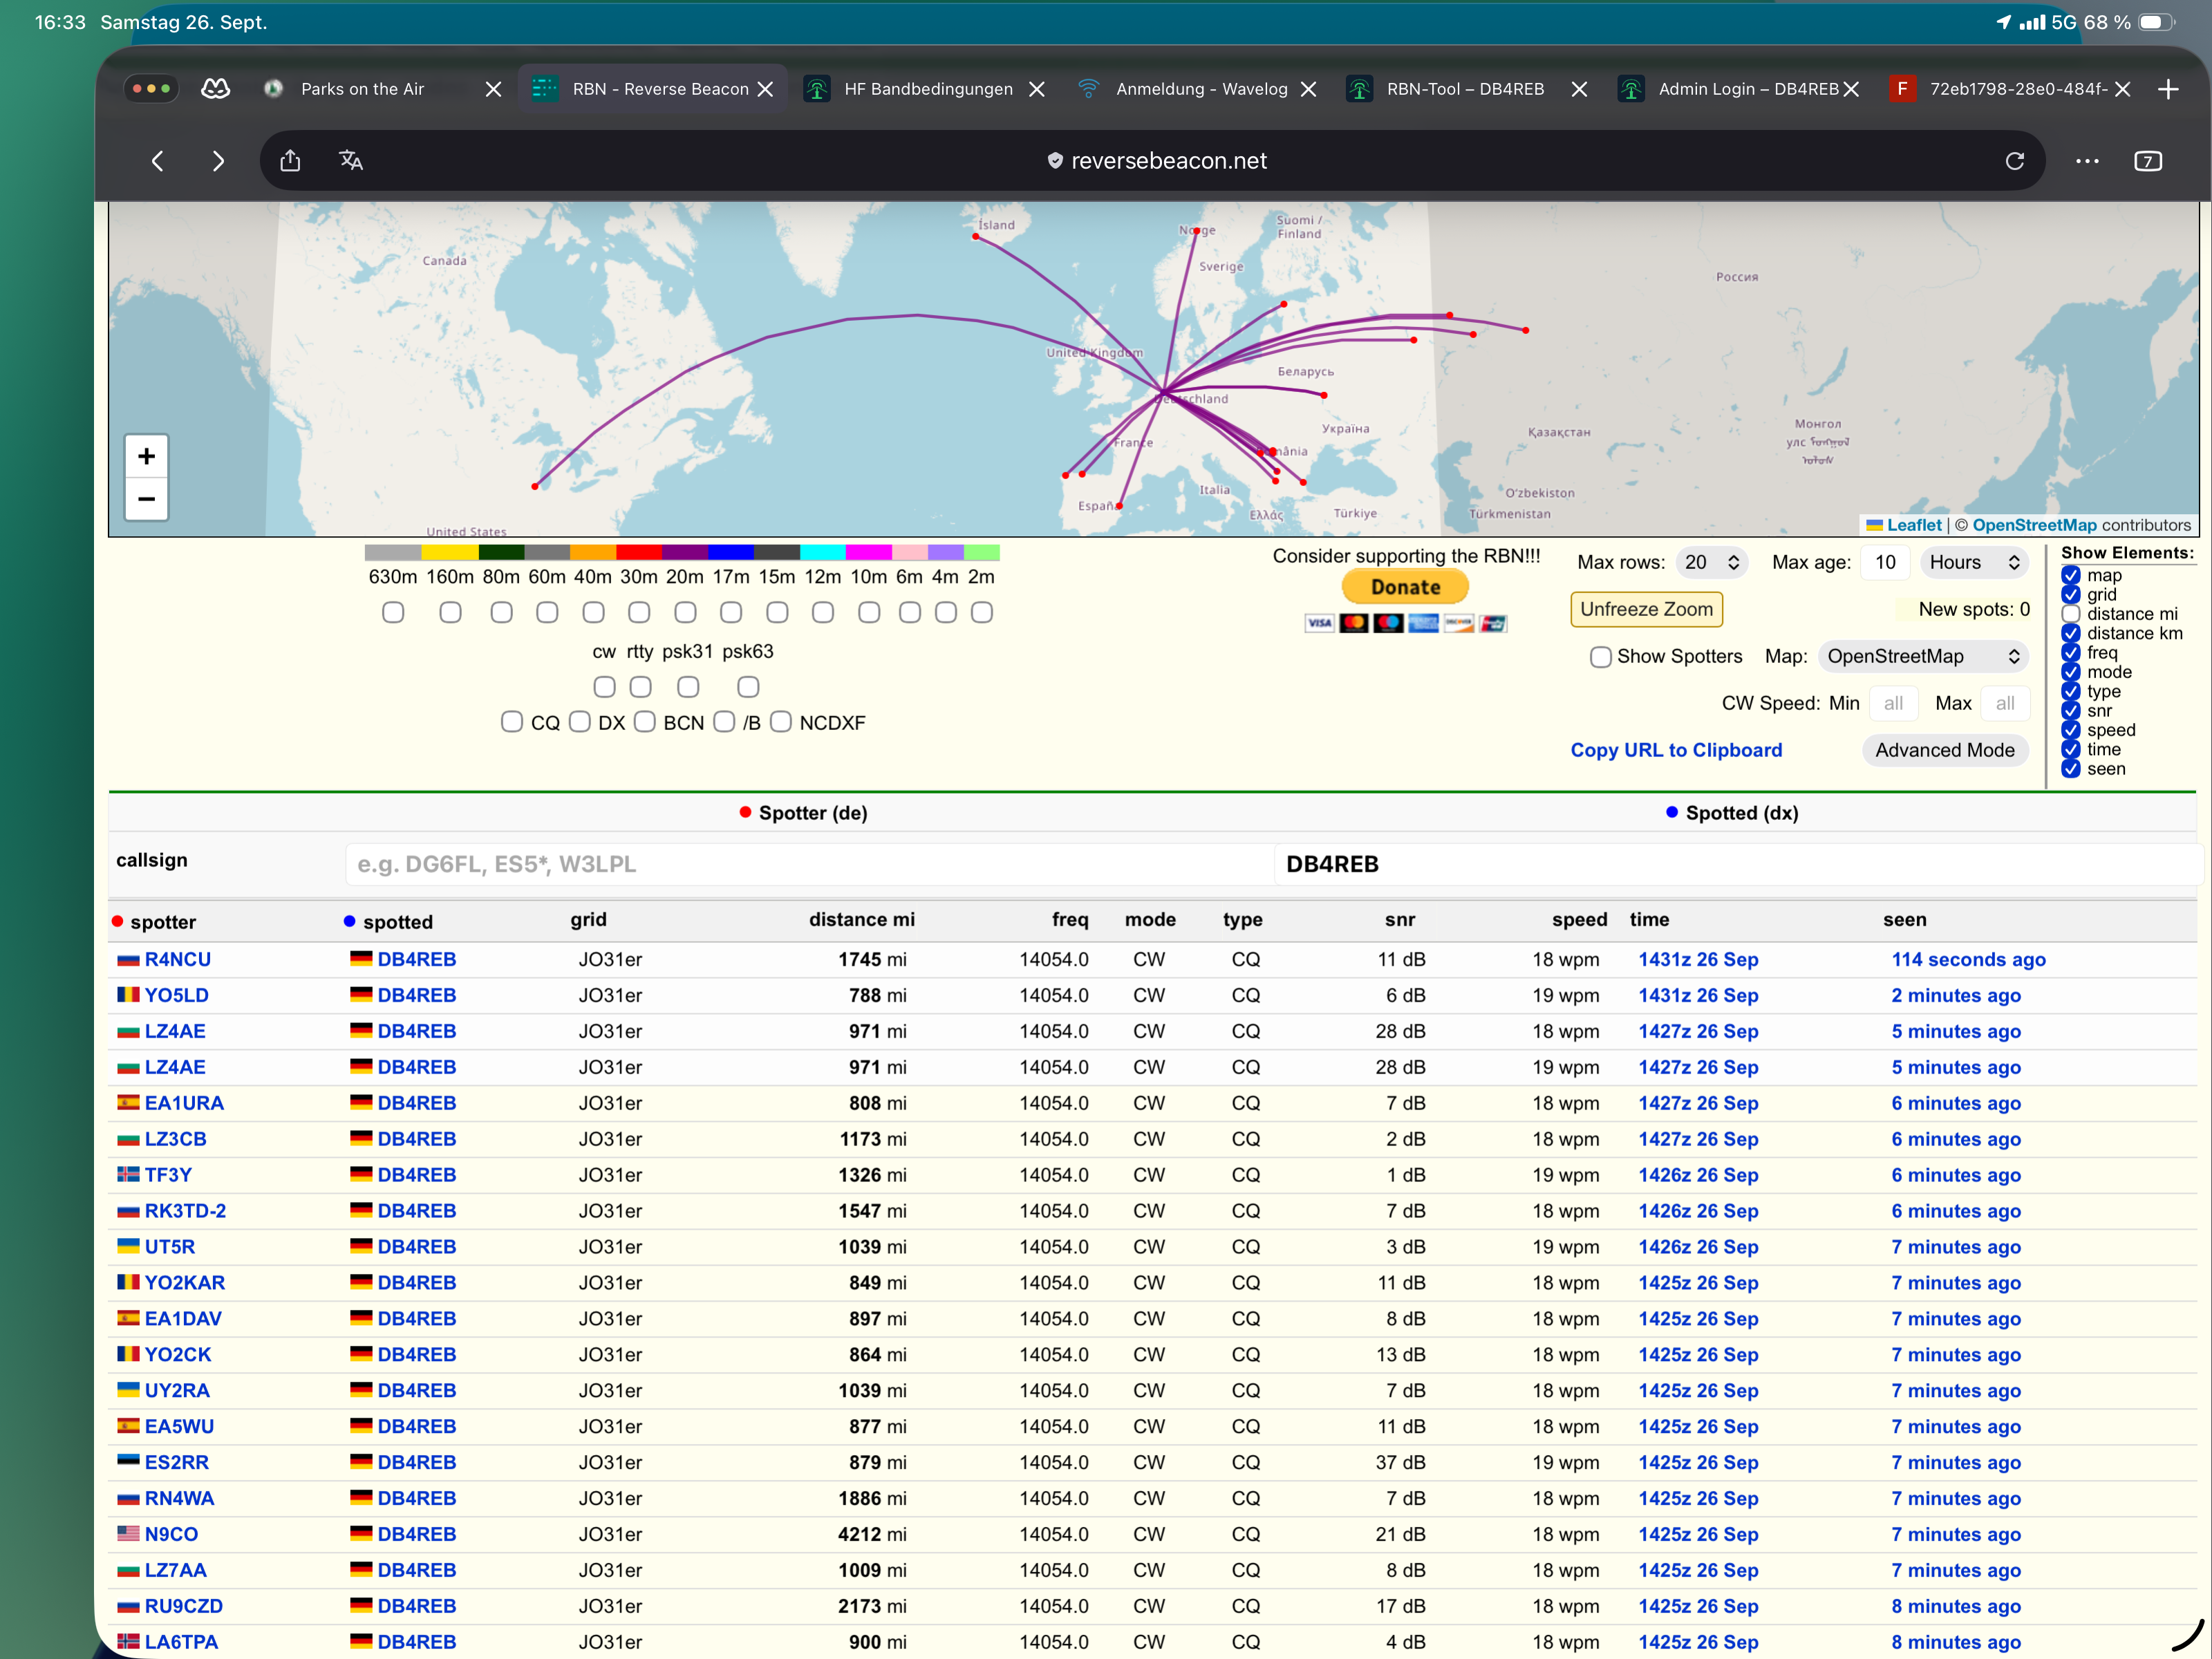Click the CW Speed Min field
Image resolution: width=2212 pixels, height=1659 pixels.
[x=1893, y=703]
